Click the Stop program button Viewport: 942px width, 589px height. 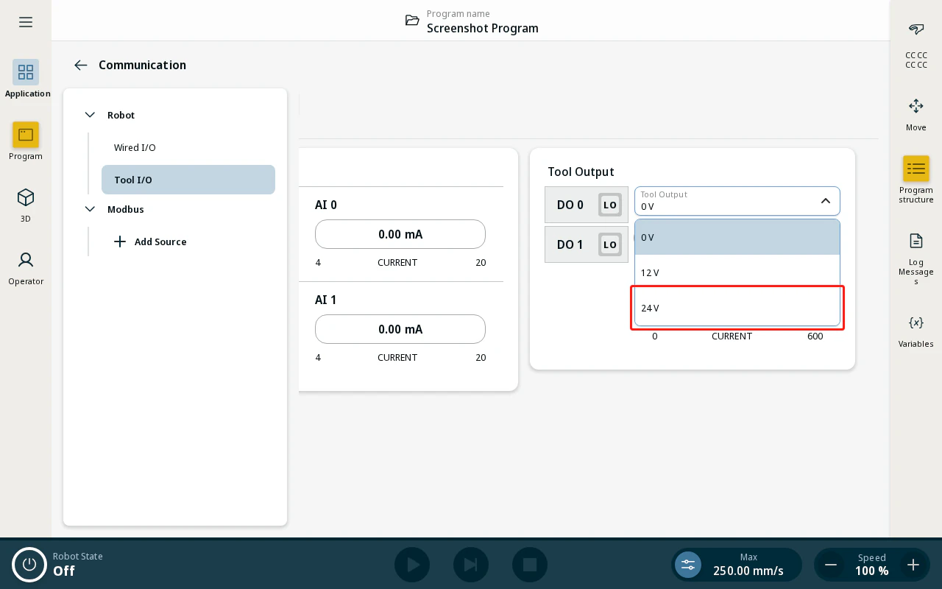click(x=530, y=565)
